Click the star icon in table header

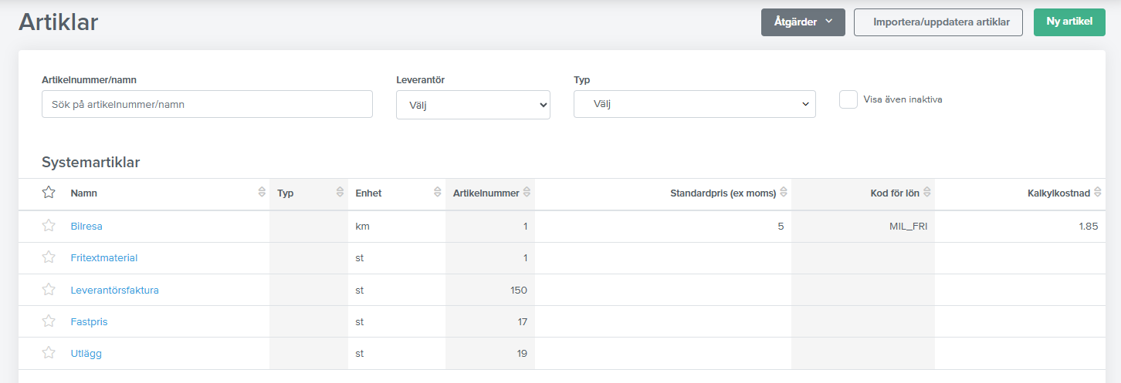pyautogui.click(x=49, y=193)
